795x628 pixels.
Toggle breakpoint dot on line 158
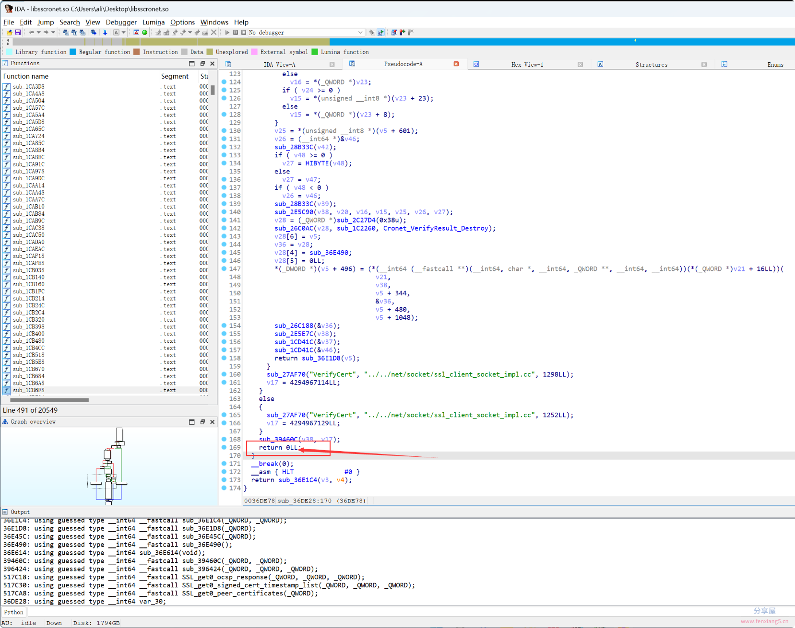point(224,358)
